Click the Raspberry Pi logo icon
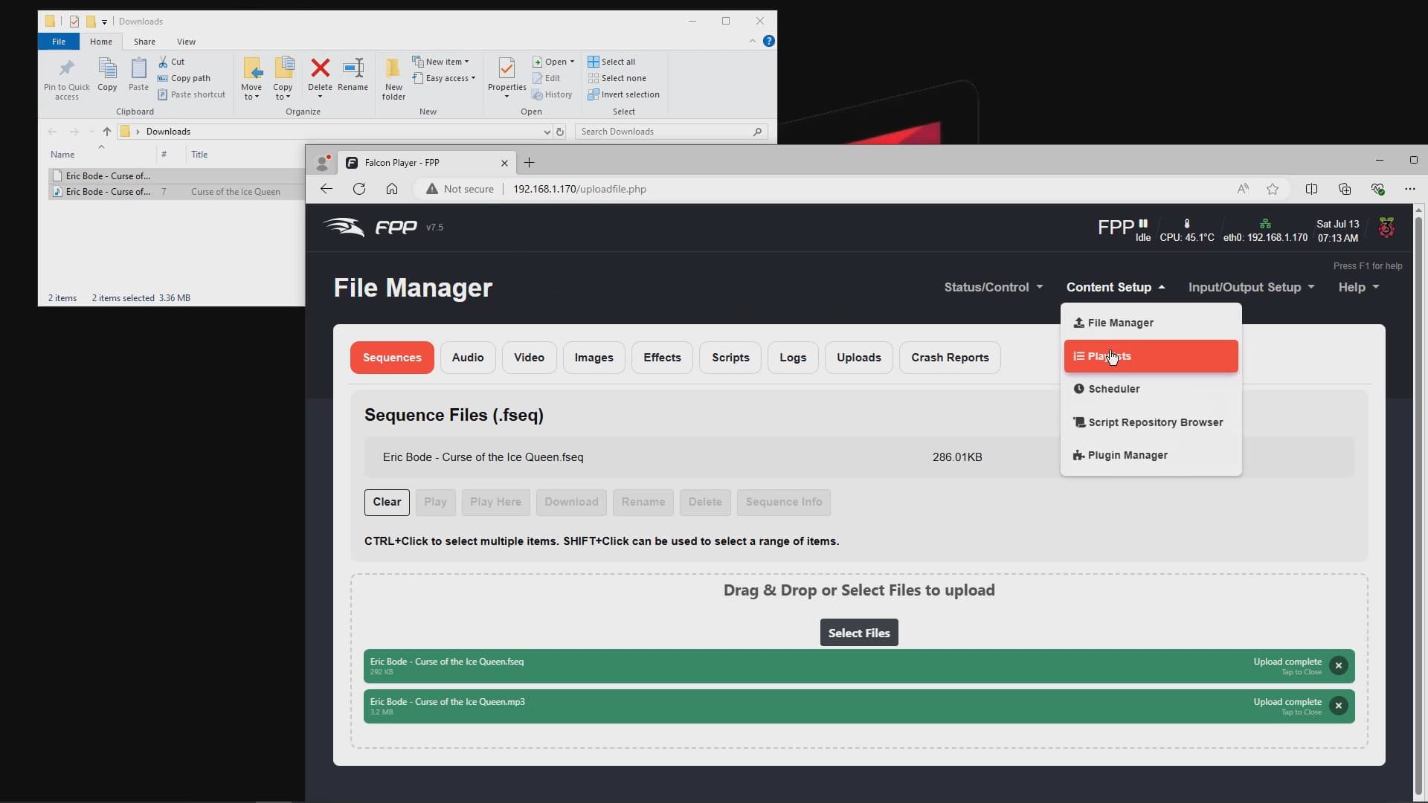The width and height of the screenshot is (1428, 803). click(x=1386, y=228)
